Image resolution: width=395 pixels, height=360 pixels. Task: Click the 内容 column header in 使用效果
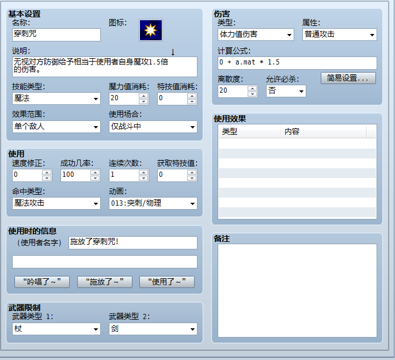(x=324, y=131)
